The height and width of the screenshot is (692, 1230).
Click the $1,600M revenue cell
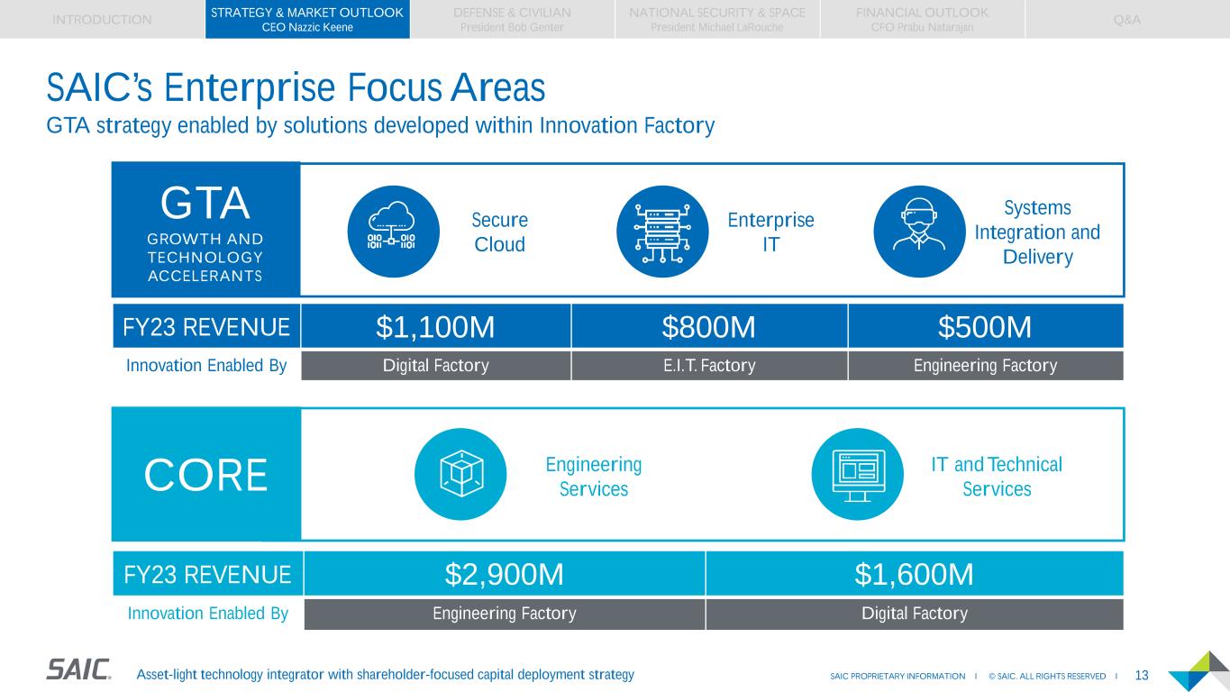915,573
